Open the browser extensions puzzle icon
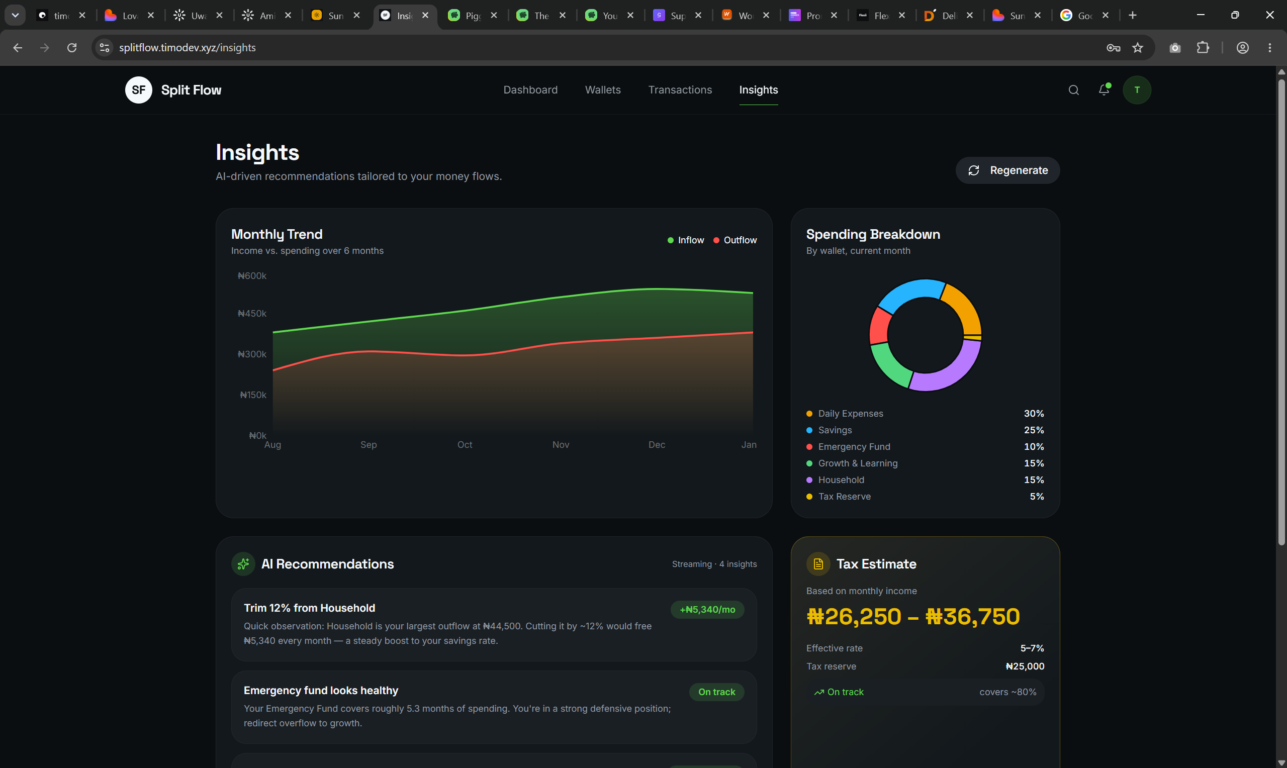 pos(1203,48)
